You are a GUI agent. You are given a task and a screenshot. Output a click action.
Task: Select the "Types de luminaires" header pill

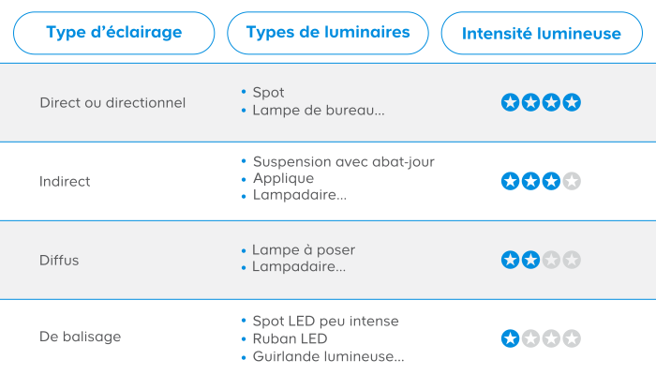pyautogui.click(x=328, y=33)
